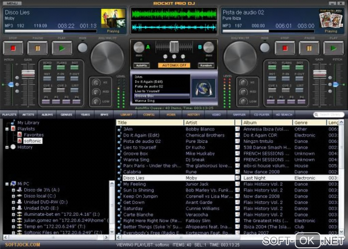The height and width of the screenshot is (249, 348).
Task: Click the Random button
Action: (x=206, y=65)
